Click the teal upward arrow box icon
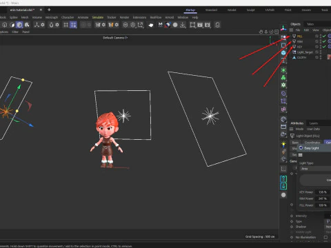The width and height of the screenshot is (331, 248). 283,178
